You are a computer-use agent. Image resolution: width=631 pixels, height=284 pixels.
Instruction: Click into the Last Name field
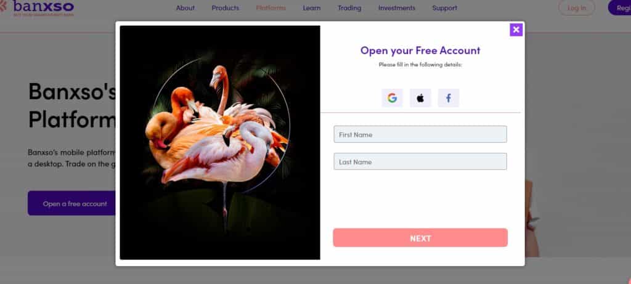(x=420, y=161)
